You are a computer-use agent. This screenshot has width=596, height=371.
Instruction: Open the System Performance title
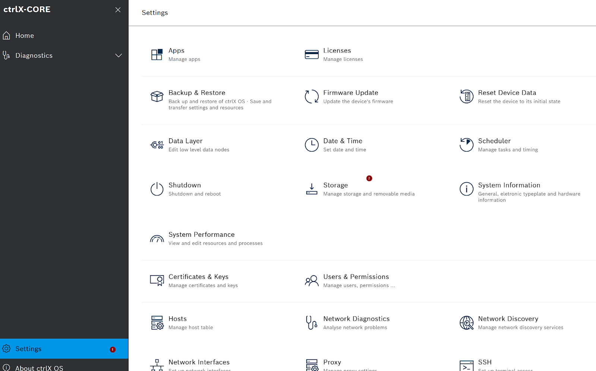pos(202,235)
